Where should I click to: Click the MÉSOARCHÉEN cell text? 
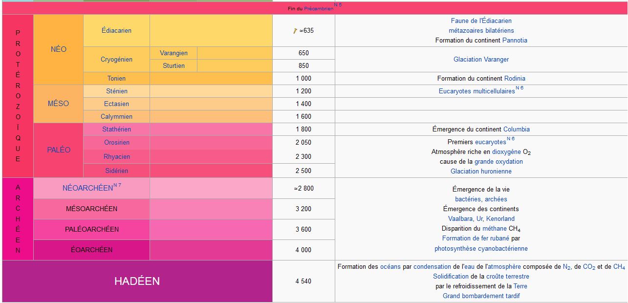(x=91, y=209)
